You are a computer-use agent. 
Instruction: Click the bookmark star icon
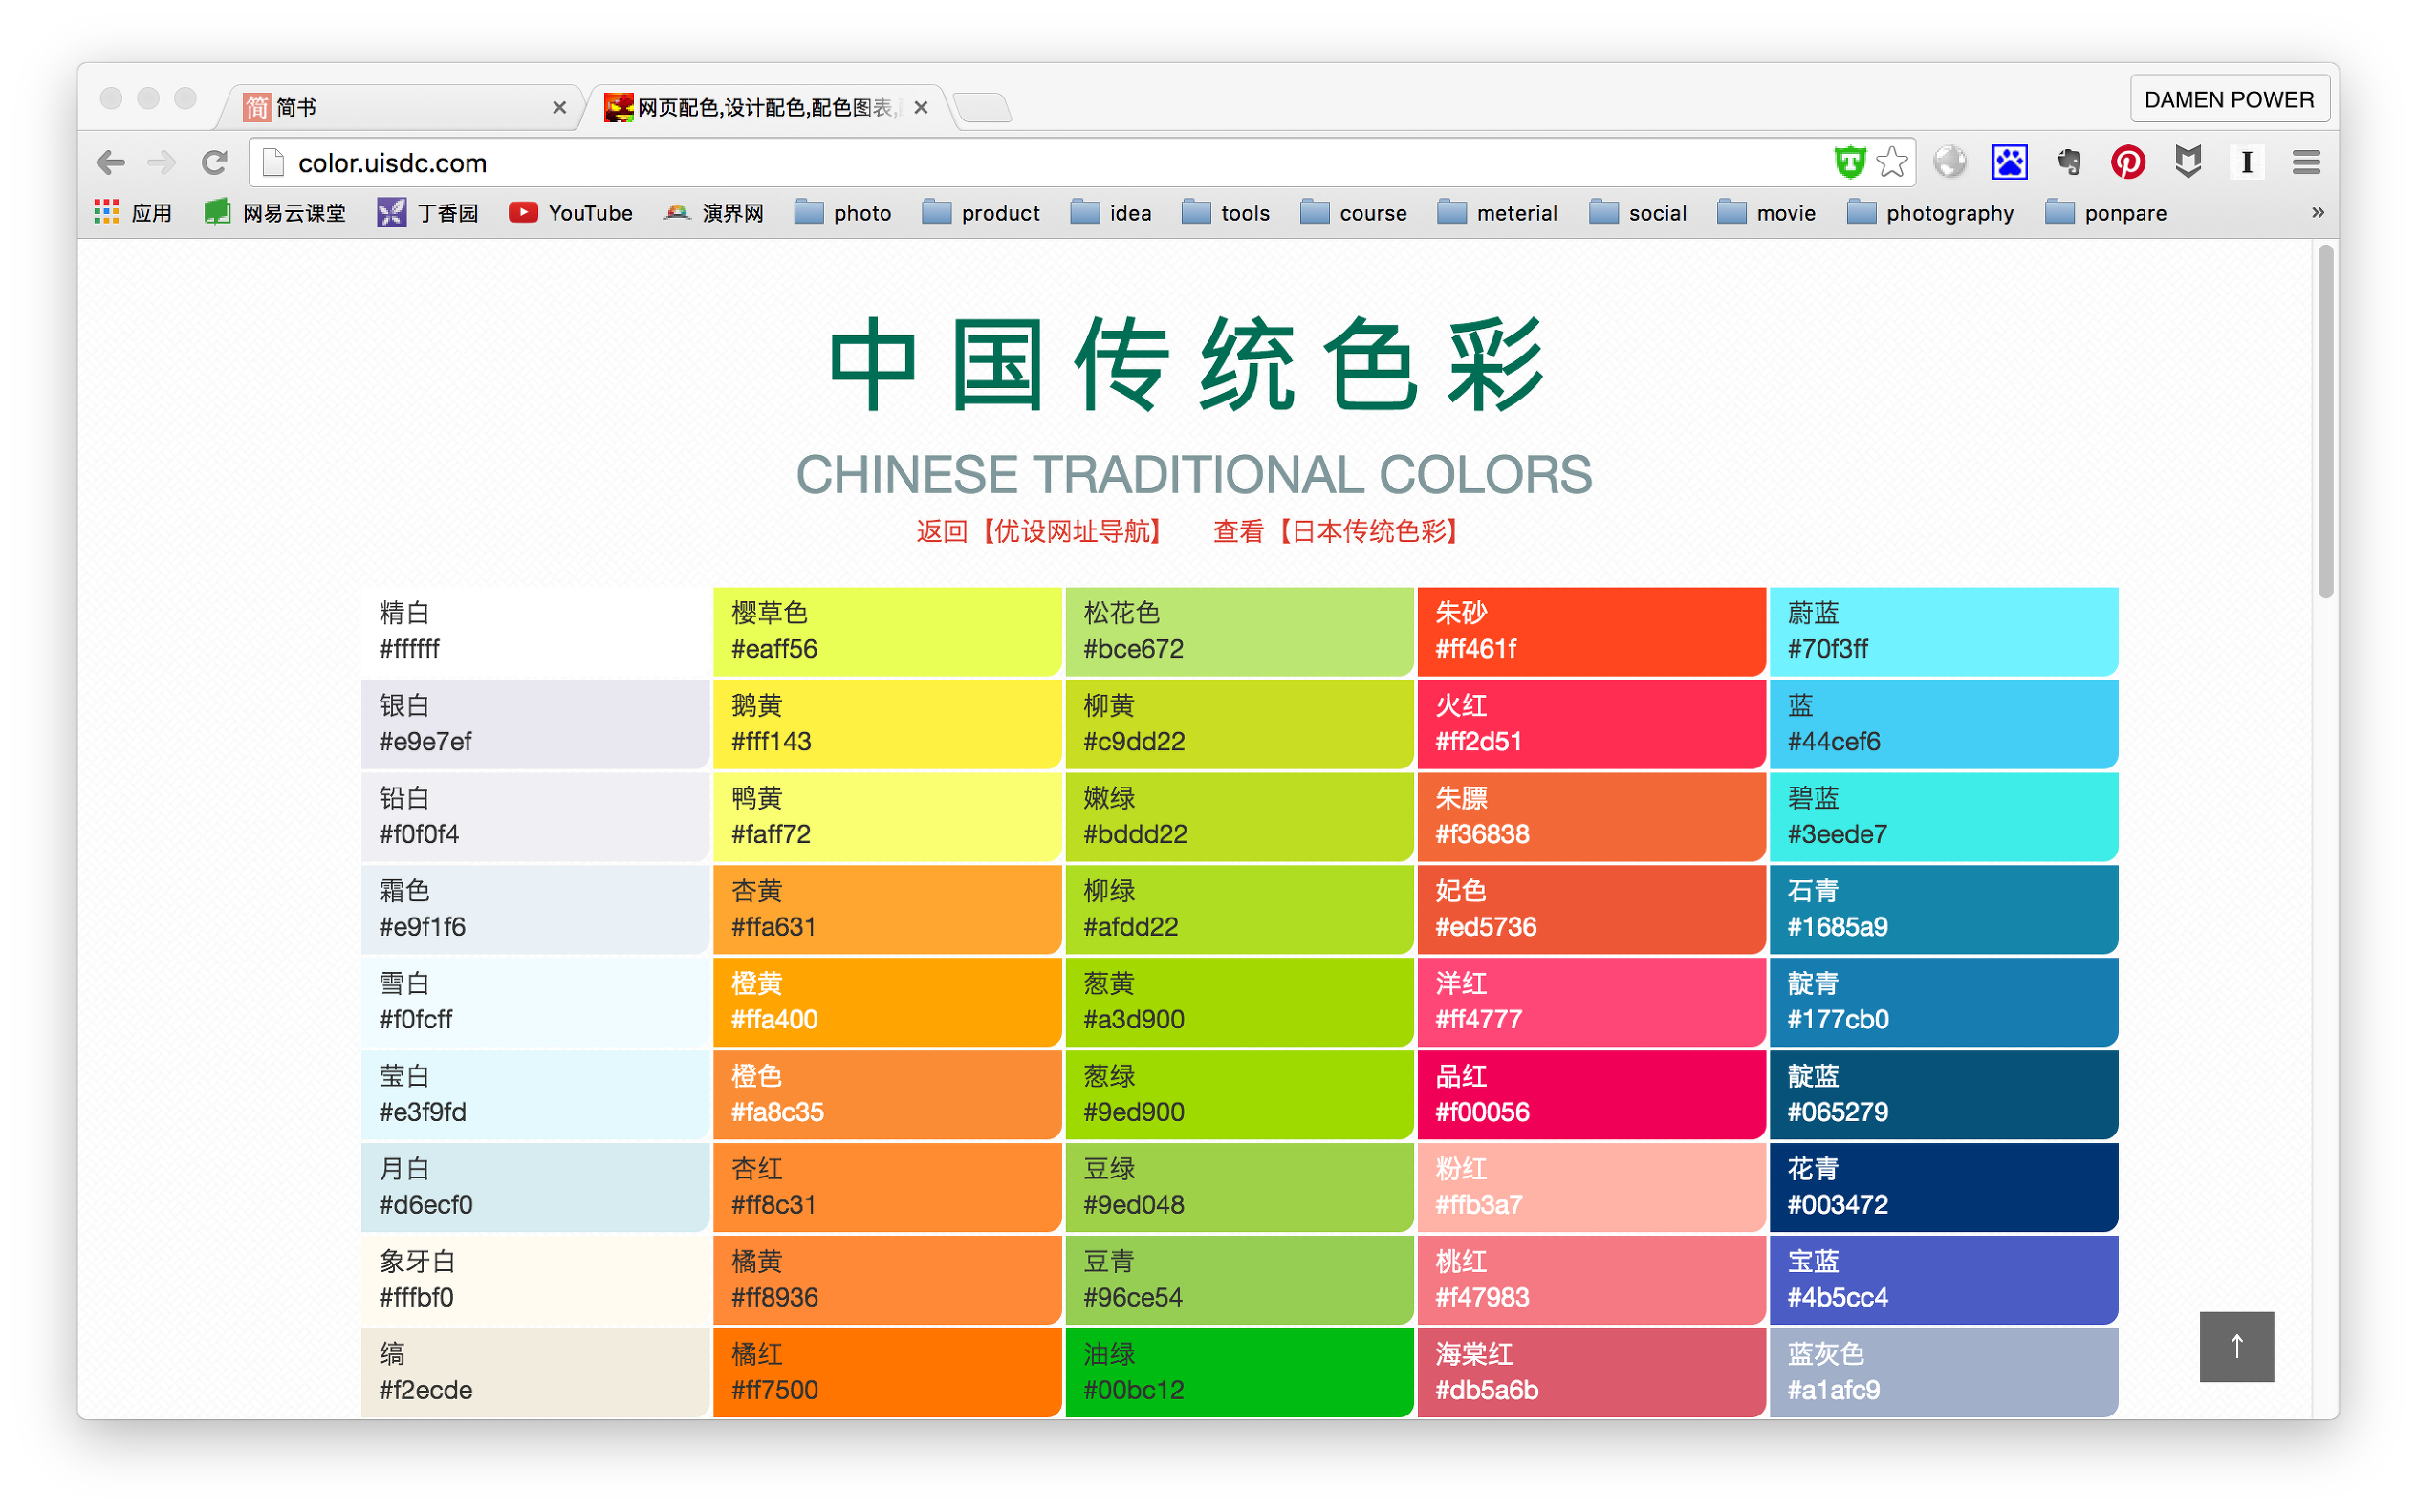pos(1891,162)
